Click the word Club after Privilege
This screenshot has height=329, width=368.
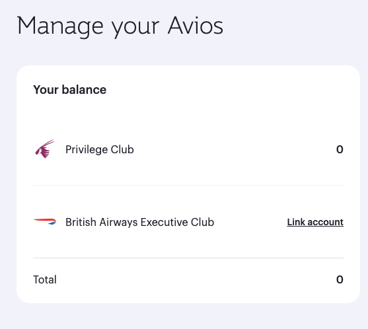[122, 149]
